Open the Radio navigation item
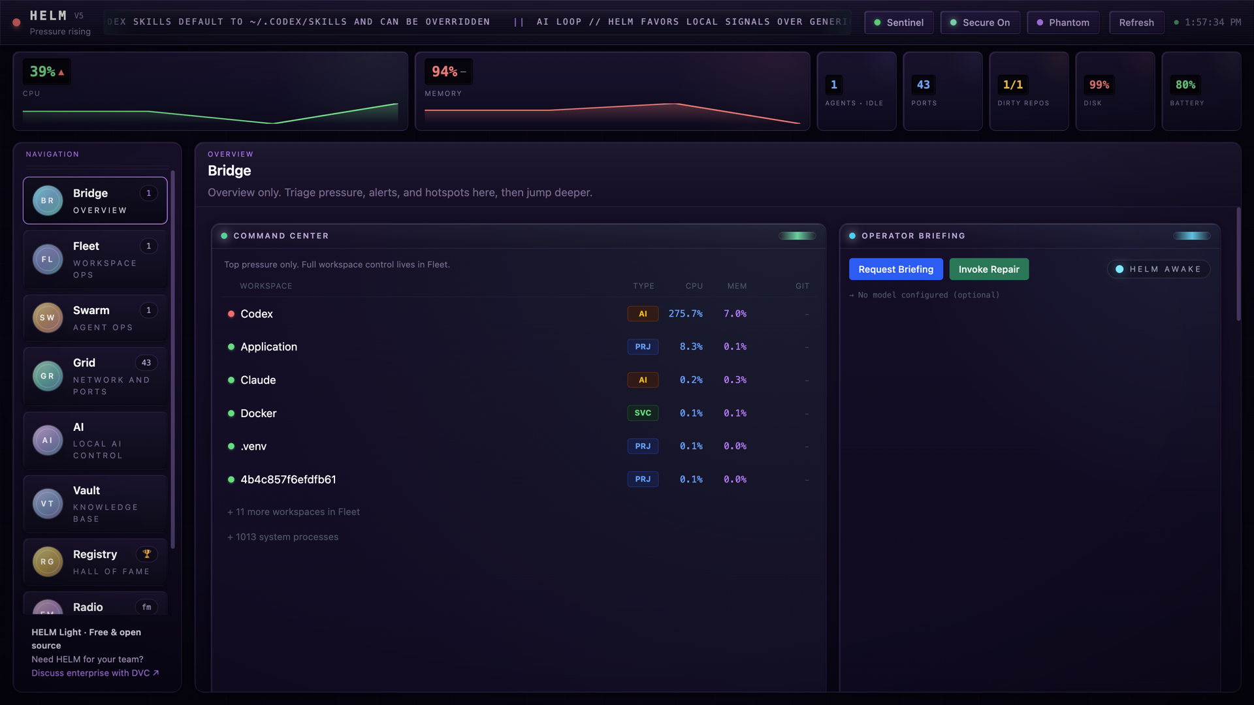 (x=95, y=604)
